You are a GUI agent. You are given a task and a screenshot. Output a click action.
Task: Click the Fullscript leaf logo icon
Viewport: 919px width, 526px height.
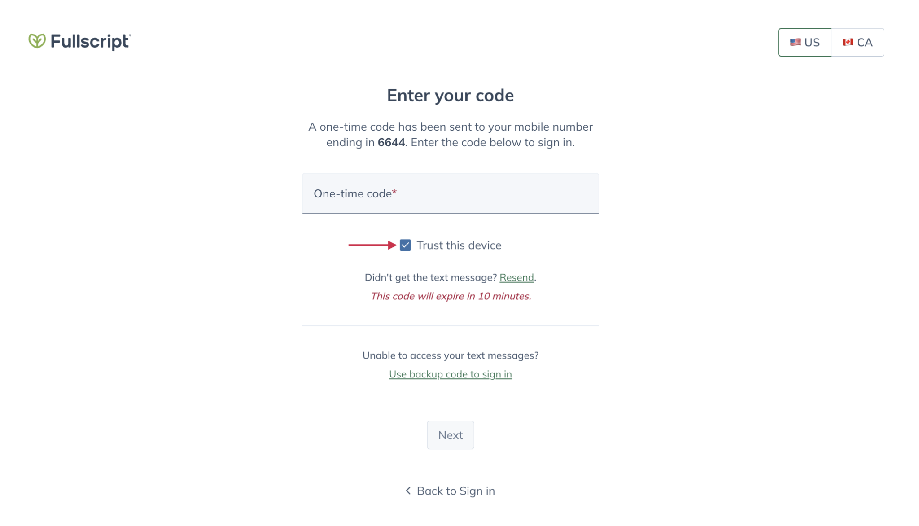pyautogui.click(x=37, y=41)
